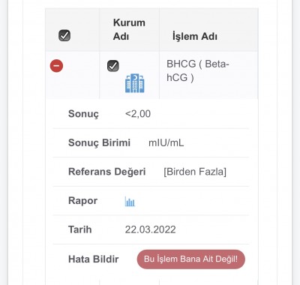Select the BHCG ( Beta-hCG ) test name
The height and width of the screenshot is (285, 300).
pos(198,70)
